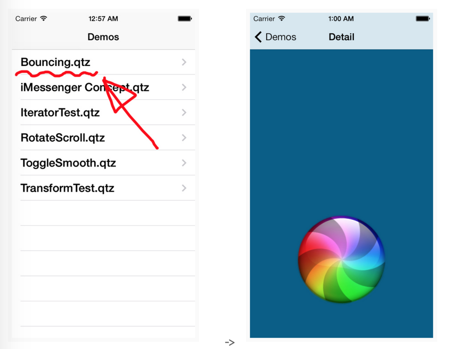This screenshot has width=449, height=349.
Task: Choose TransformTest.qtz in the list
Action: pos(103,188)
